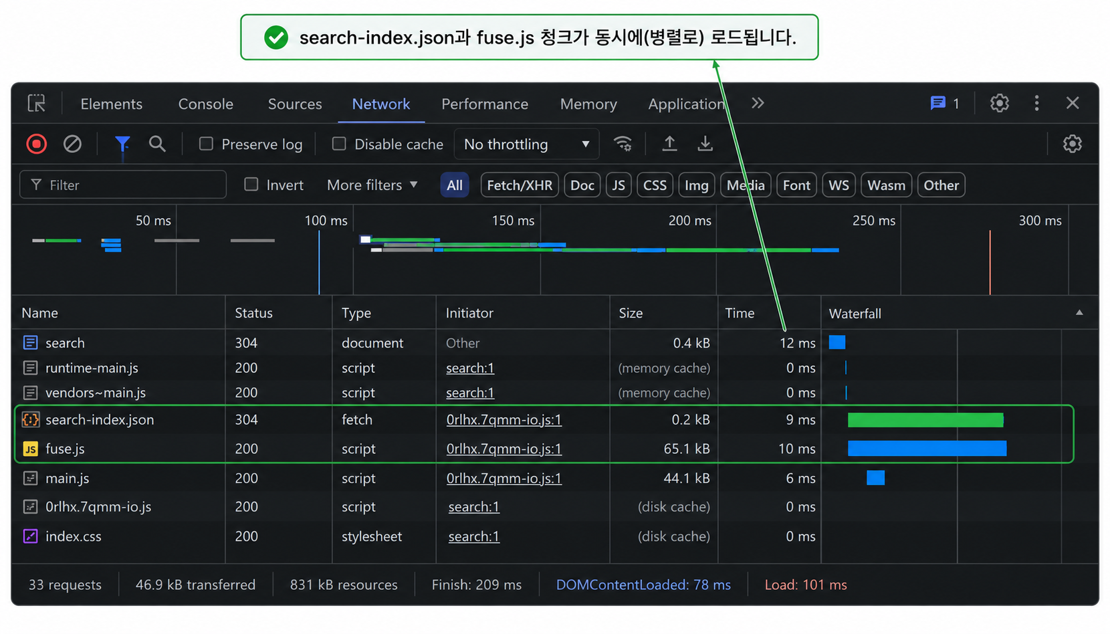Viewport: 1110px width, 634px height.
Task: Open Network panel settings gear
Action: click(1073, 144)
